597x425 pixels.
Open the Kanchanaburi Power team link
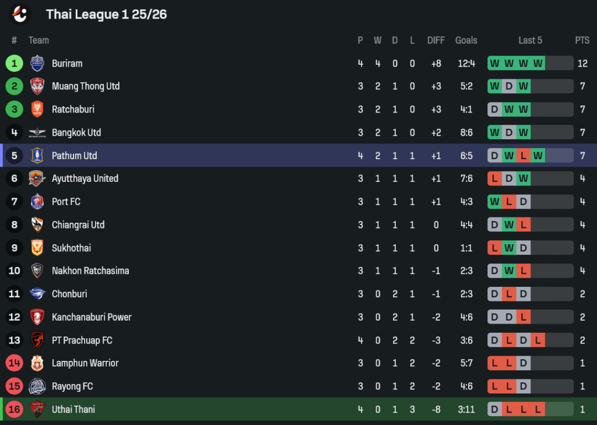tap(92, 317)
